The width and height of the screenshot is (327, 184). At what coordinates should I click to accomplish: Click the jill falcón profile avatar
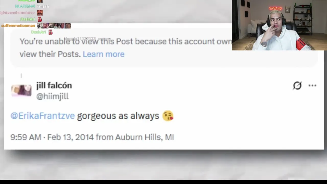coord(21,90)
